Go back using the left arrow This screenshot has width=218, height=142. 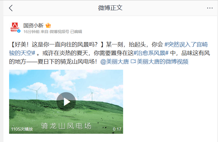point(11,8)
